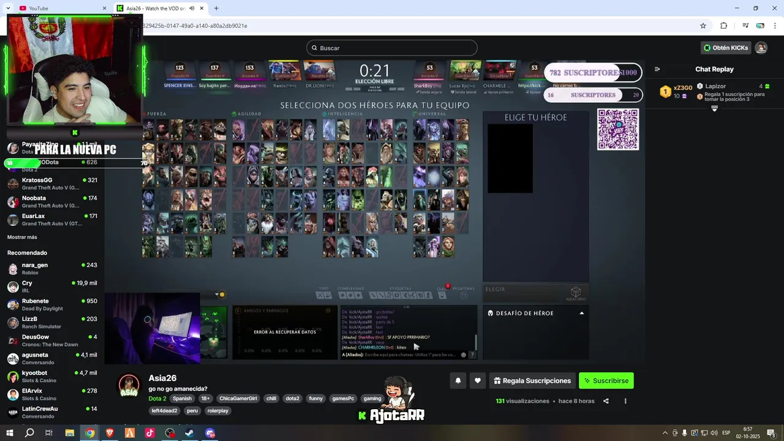Click the peru tag
The image size is (784, 441).
(x=192, y=410)
